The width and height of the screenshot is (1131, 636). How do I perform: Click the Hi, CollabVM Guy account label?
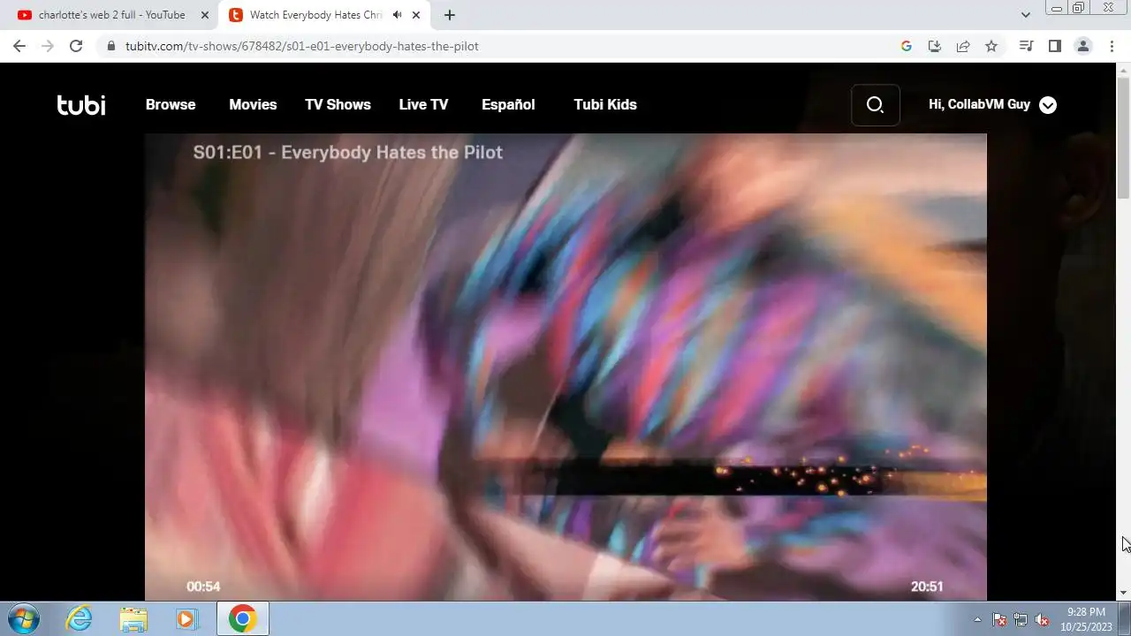[979, 104]
